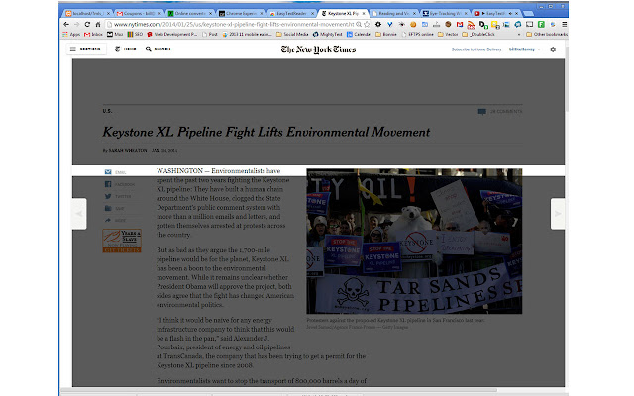Image resolution: width=634 pixels, height=396 pixels.
Task: Switch to the YouTube EasyText tab
Action: click(x=495, y=13)
